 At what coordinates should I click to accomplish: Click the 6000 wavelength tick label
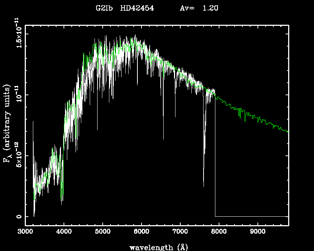(141, 232)
